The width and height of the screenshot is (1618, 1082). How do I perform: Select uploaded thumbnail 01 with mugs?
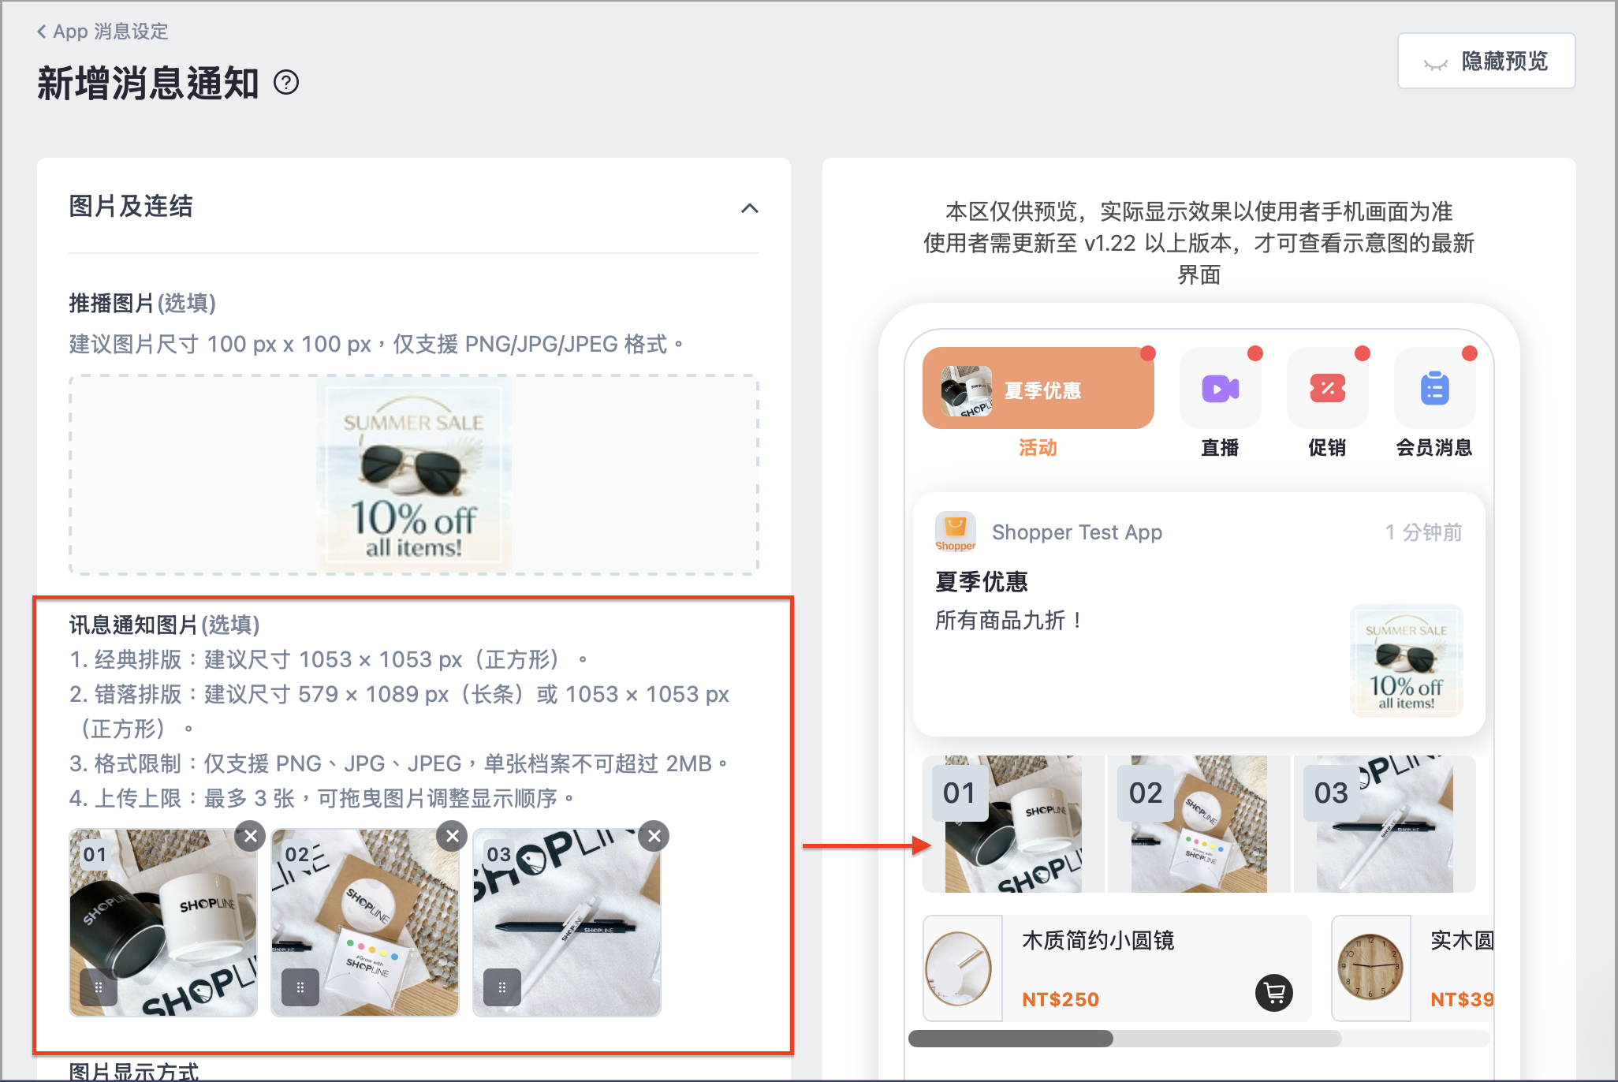pos(163,922)
